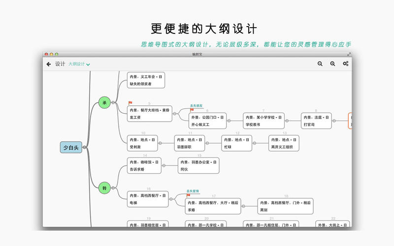Image resolution: width=394 pixels, height=246 pixels.
Task: Select the 法庭 打官司 scene card
Action: (316, 121)
